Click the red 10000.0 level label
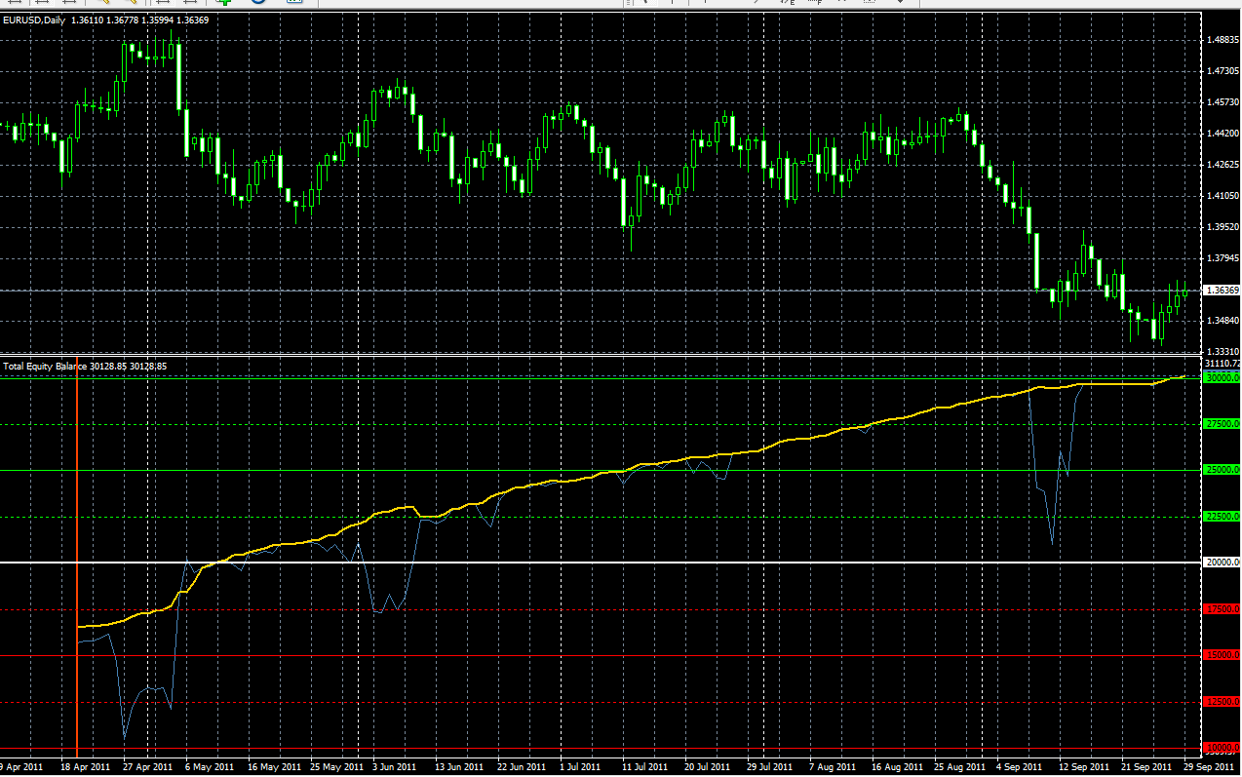 [x=1222, y=748]
